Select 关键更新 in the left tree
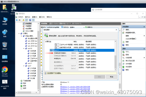This screenshot has width=146, height=97. click(28, 26)
